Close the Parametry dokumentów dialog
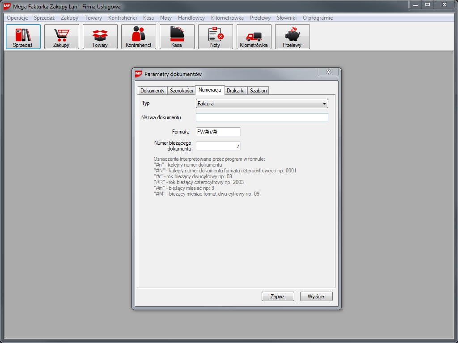 tap(328, 72)
